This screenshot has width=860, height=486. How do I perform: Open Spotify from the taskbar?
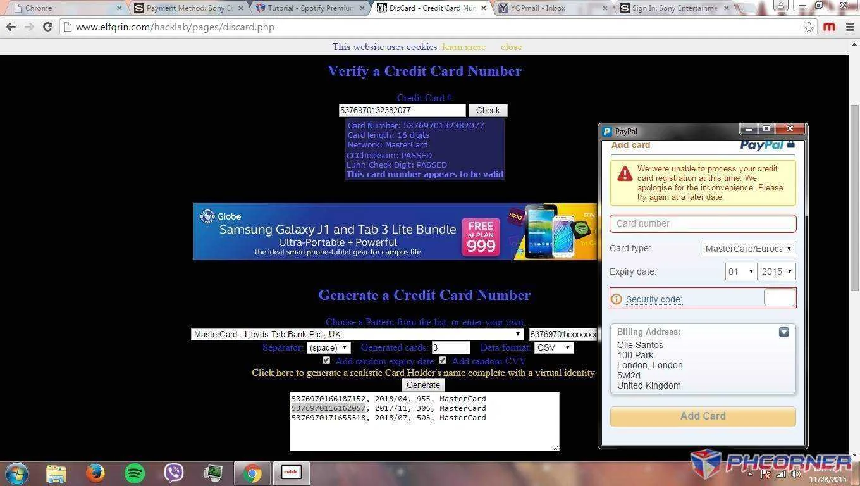point(135,473)
